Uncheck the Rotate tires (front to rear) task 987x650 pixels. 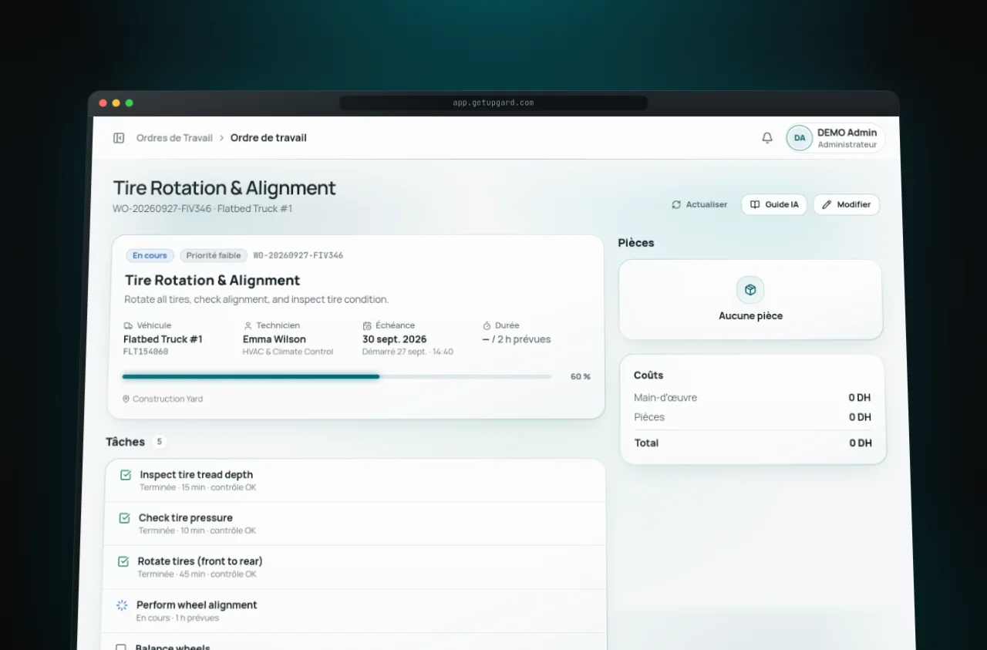(x=123, y=561)
